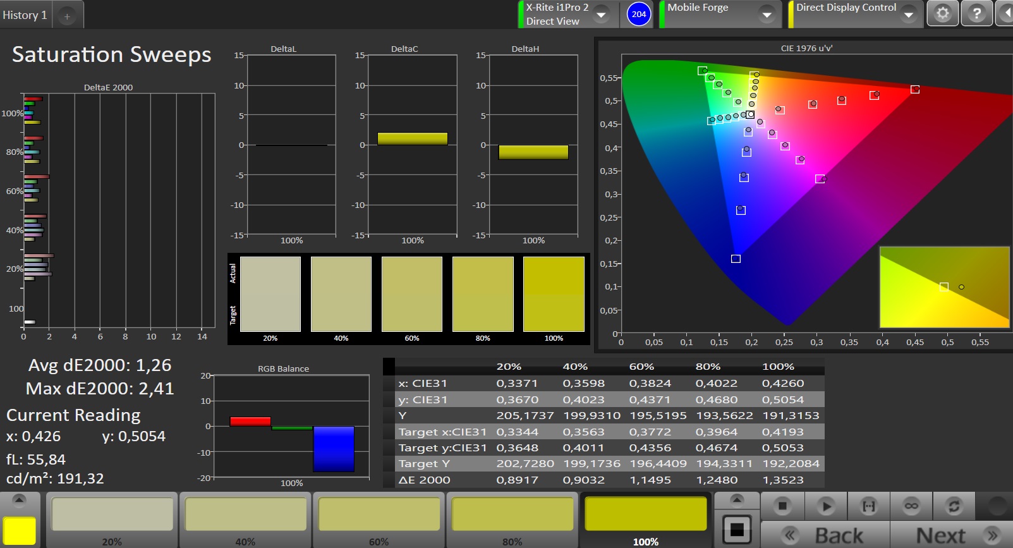Click the read series bracket icon

[x=869, y=506]
